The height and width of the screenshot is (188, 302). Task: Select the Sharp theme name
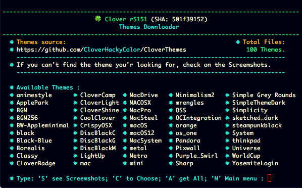pyautogui.click(x=184, y=163)
